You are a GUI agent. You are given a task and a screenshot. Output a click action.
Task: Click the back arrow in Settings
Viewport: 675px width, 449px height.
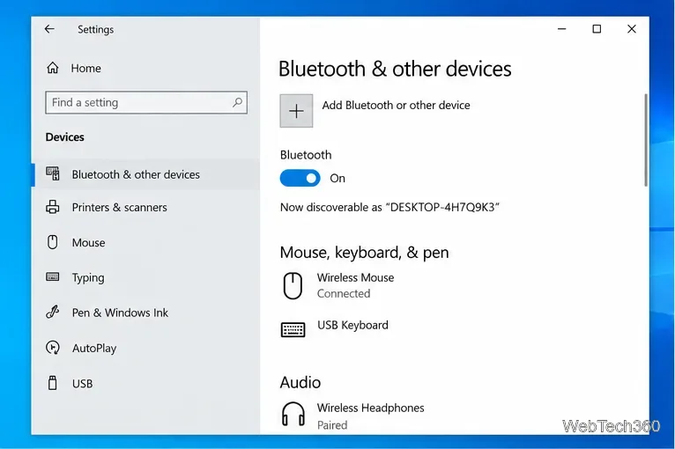click(x=49, y=29)
